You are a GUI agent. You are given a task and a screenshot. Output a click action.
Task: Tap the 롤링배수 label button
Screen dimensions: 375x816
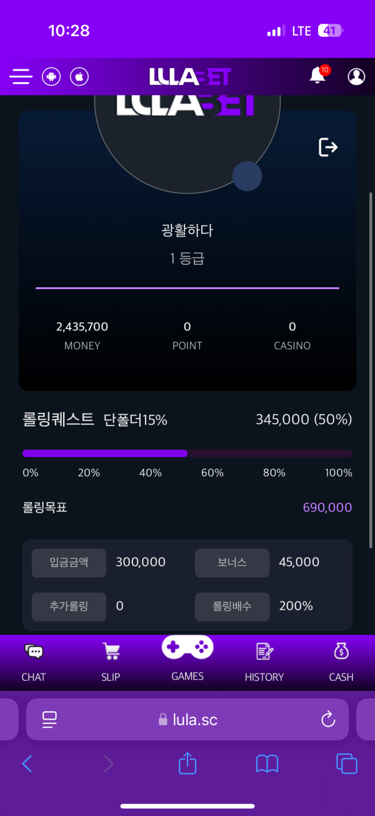[232, 606]
